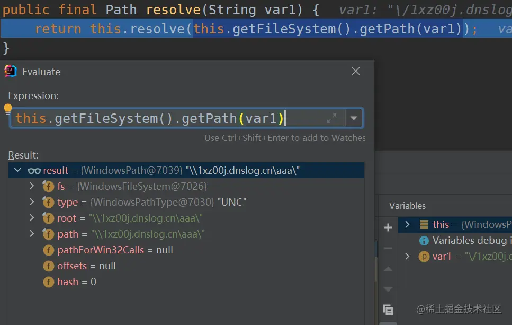
Task: Click the field icon next to type
Action: pos(48,202)
